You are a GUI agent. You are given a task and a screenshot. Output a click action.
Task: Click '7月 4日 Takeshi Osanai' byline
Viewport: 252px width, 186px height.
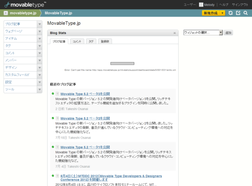click(x=73, y=166)
